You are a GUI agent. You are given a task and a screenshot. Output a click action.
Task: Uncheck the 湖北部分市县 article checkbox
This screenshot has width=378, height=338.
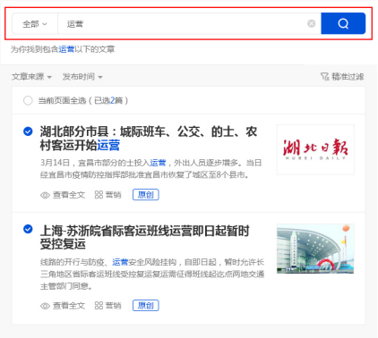coord(28,131)
